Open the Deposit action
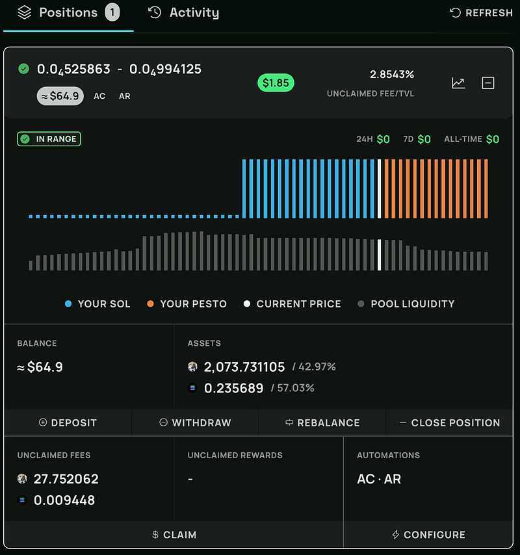This screenshot has height=555, width=520. (x=68, y=422)
